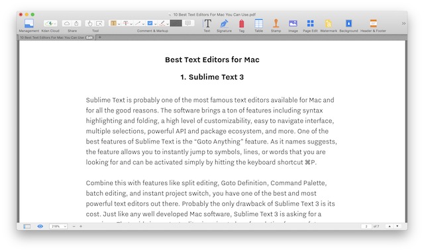
Task: Open the Management panel icon
Action: click(x=28, y=24)
